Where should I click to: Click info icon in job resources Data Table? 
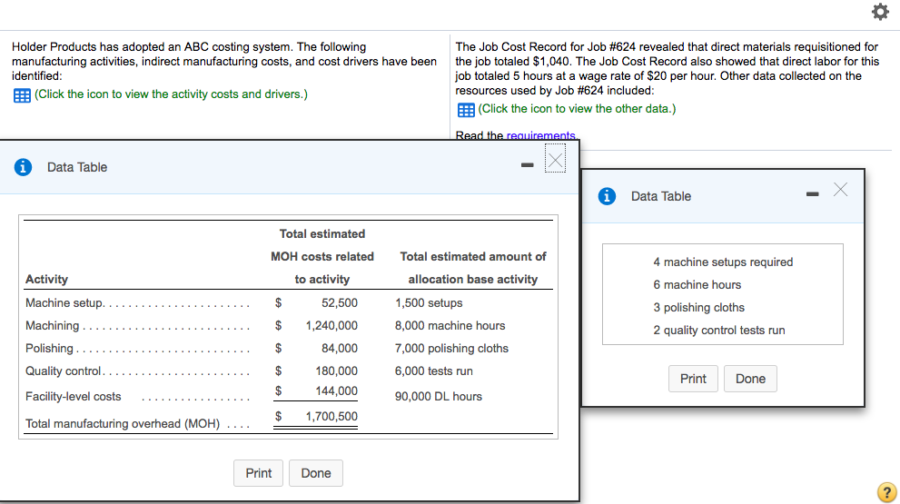[607, 196]
